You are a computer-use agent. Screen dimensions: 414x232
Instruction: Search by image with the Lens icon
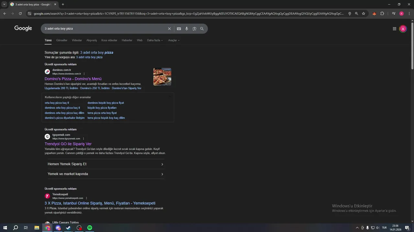[x=194, y=29]
